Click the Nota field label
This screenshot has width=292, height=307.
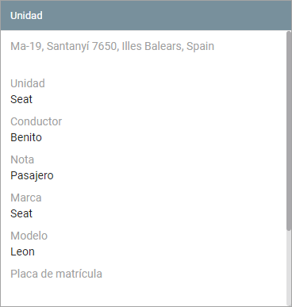coord(22,159)
